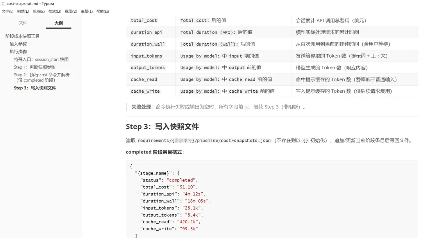The width and height of the screenshot is (422, 238).
Task: Click the "duration_wall": "18m 05s" code line
Action: click(x=175, y=201)
